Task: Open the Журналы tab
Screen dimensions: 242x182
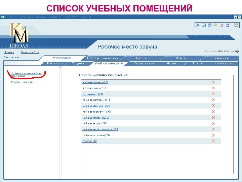Action: click(141, 58)
